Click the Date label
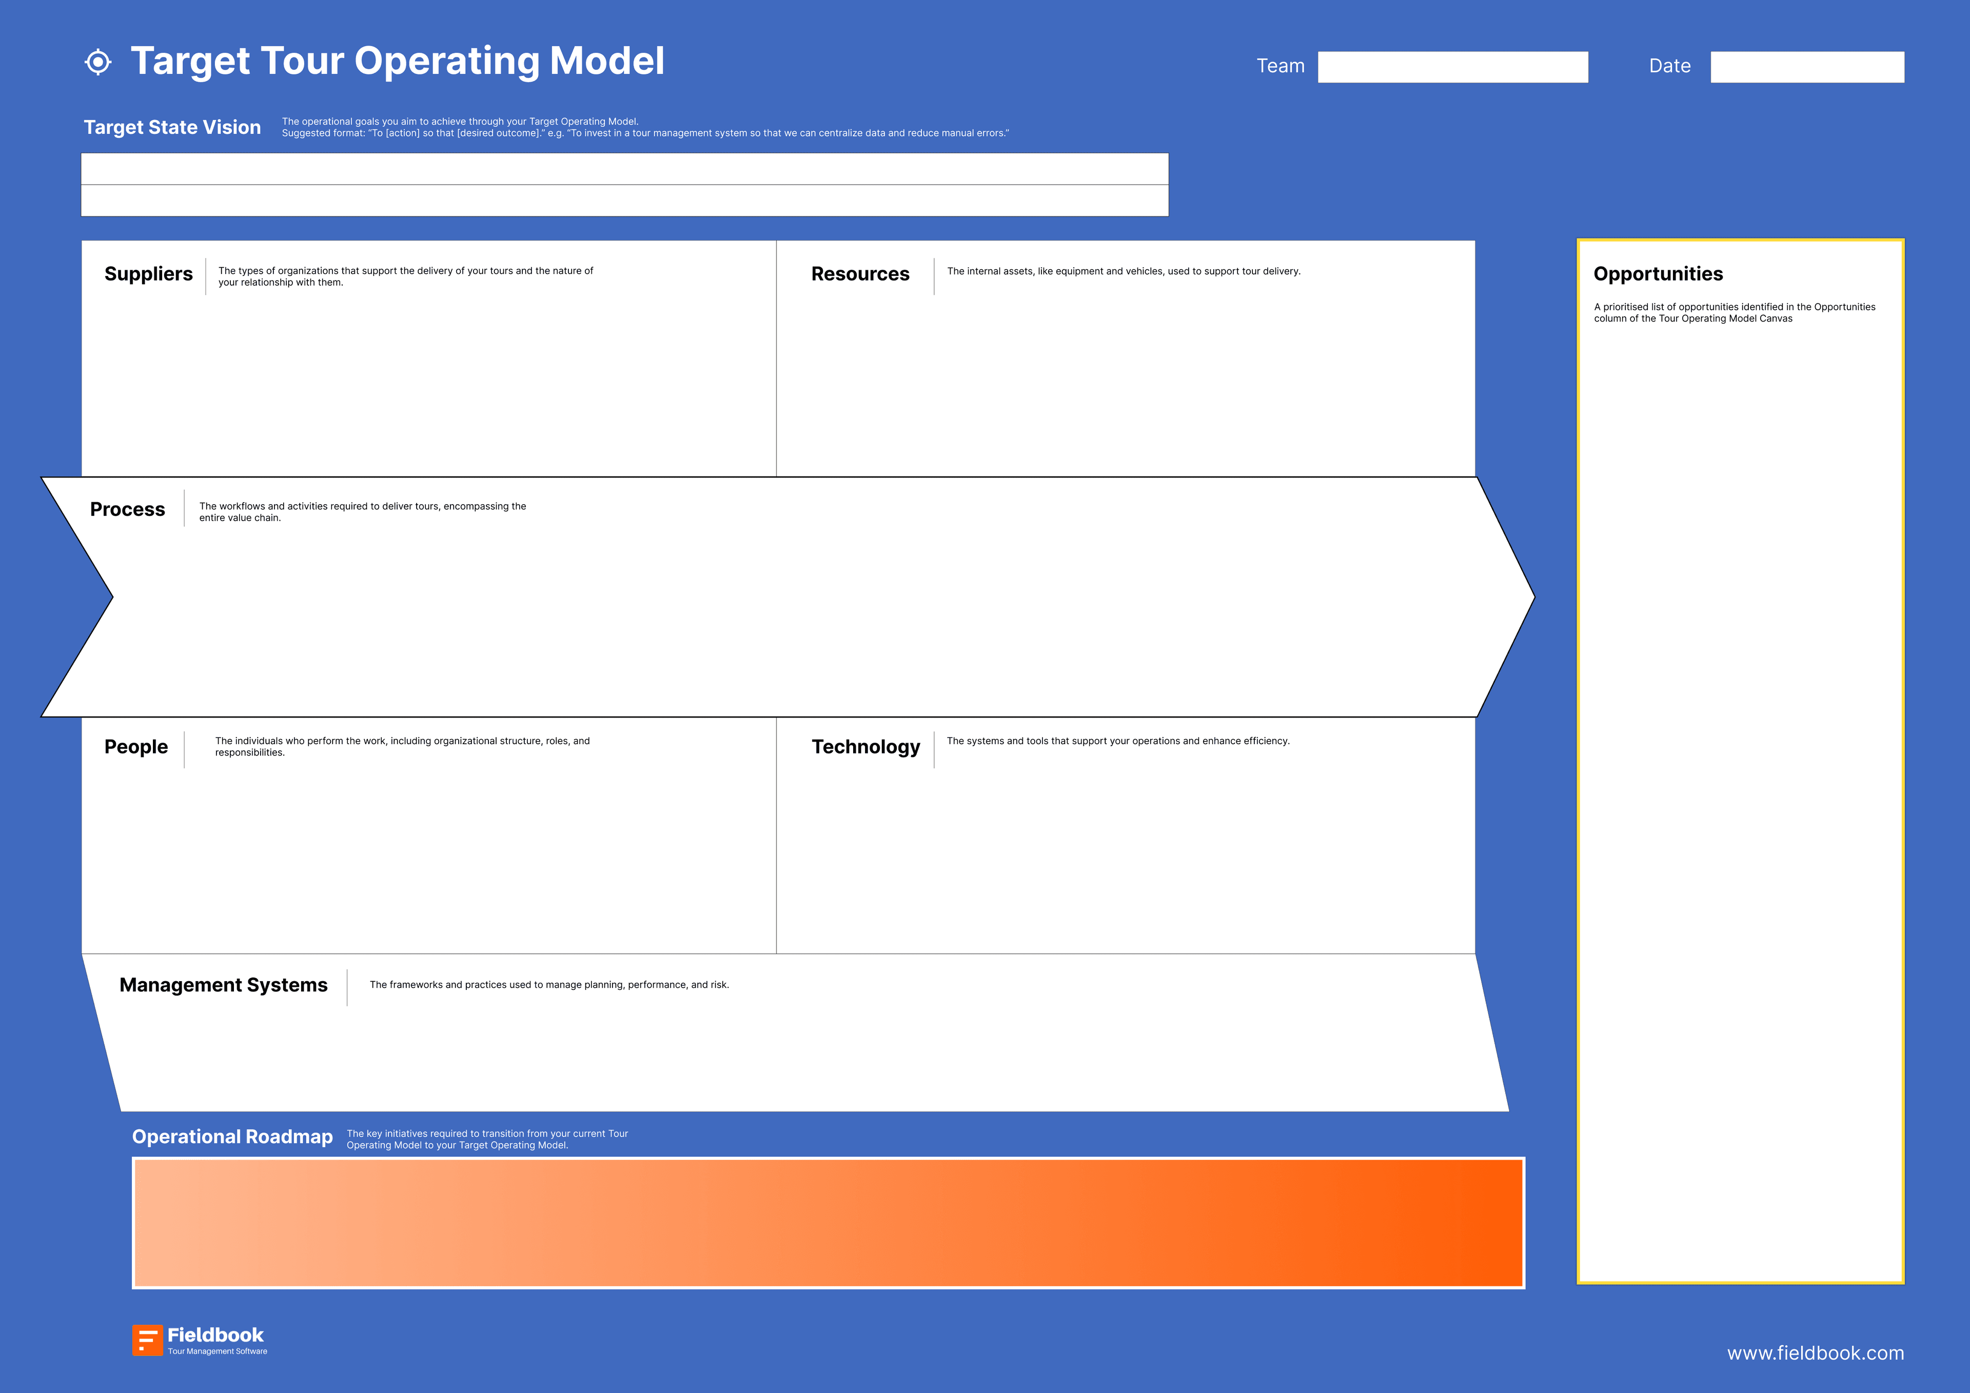1970x1393 pixels. tap(1670, 66)
